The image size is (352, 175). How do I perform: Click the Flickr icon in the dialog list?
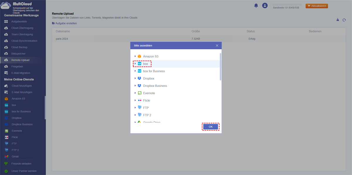[139, 100]
